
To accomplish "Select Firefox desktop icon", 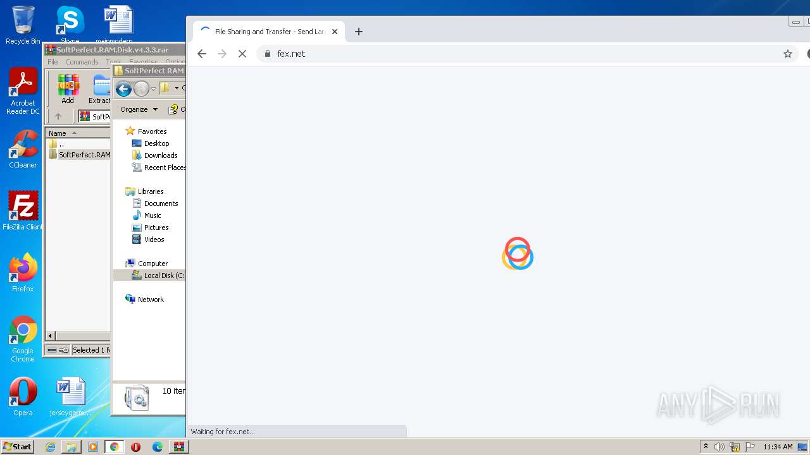I will point(23,273).
